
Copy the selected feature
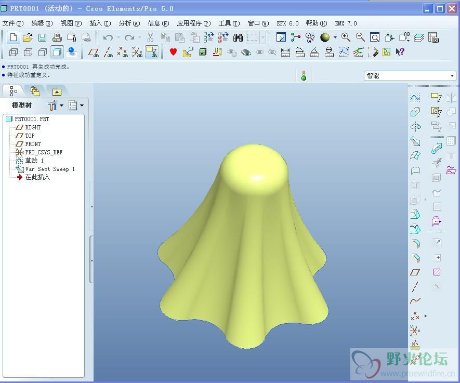point(165,37)
